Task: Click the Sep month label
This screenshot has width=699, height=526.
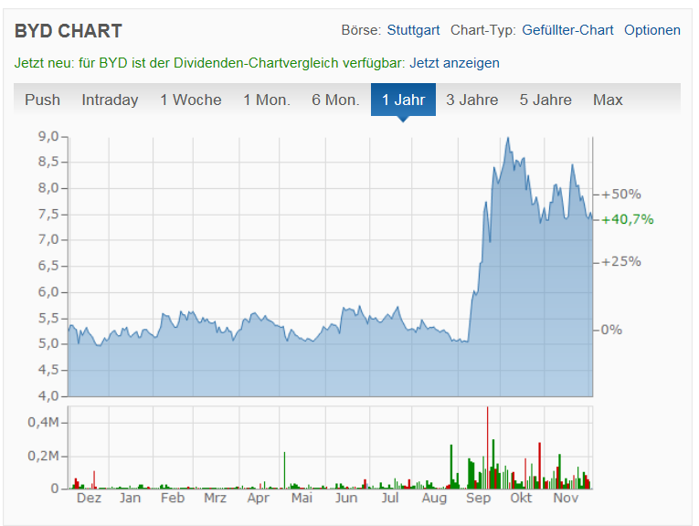Action: point(478,498)
